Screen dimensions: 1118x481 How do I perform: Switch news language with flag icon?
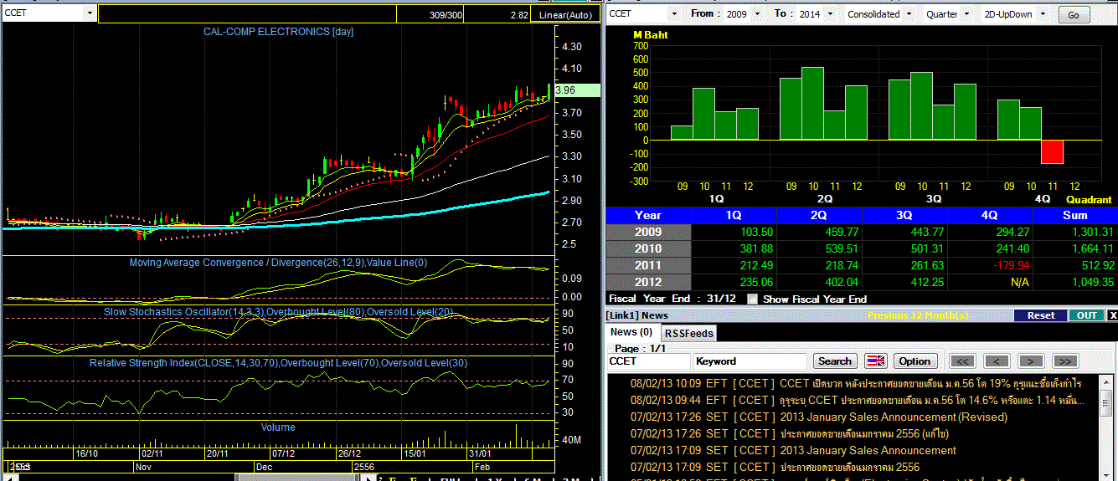(x=875, y=361)
